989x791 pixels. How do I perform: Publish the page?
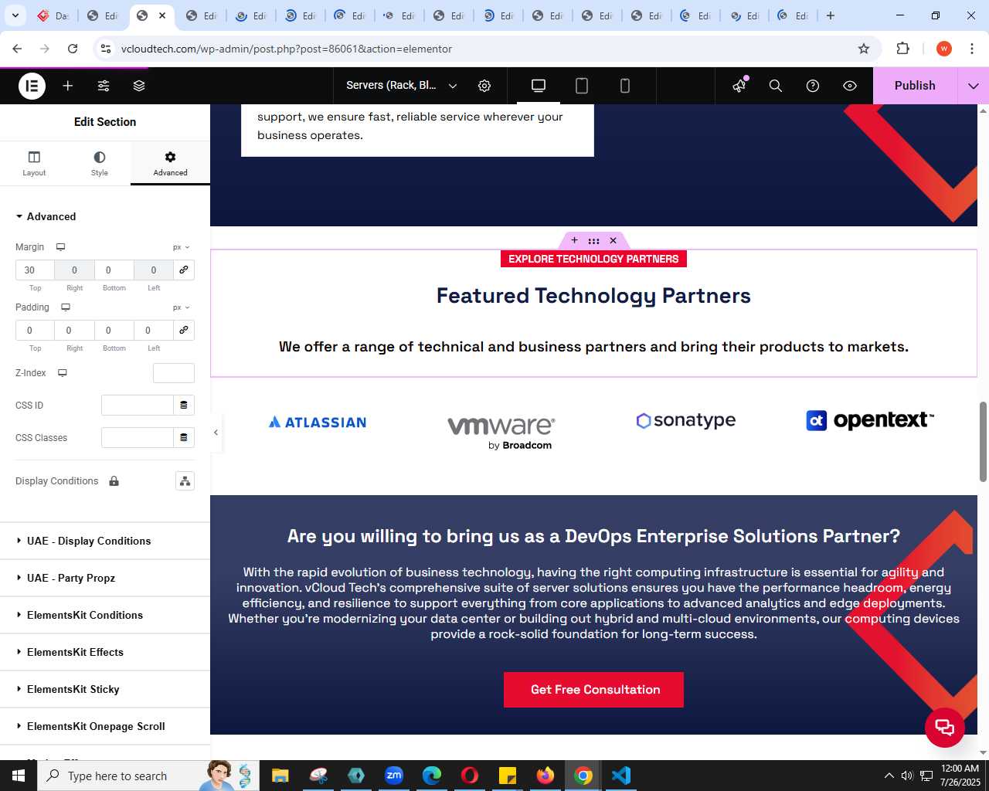pyautogui.click(x=915, y=86)
